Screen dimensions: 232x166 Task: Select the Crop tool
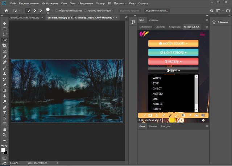coord(4,46)
